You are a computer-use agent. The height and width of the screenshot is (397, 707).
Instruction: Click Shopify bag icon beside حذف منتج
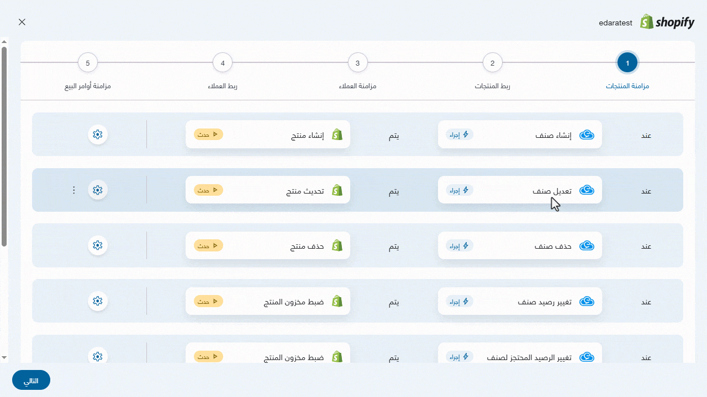coord(337,246)
